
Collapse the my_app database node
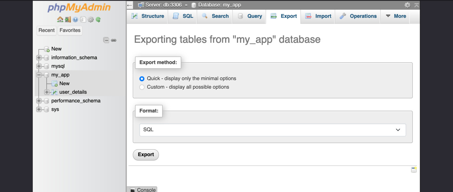[39, 75]
